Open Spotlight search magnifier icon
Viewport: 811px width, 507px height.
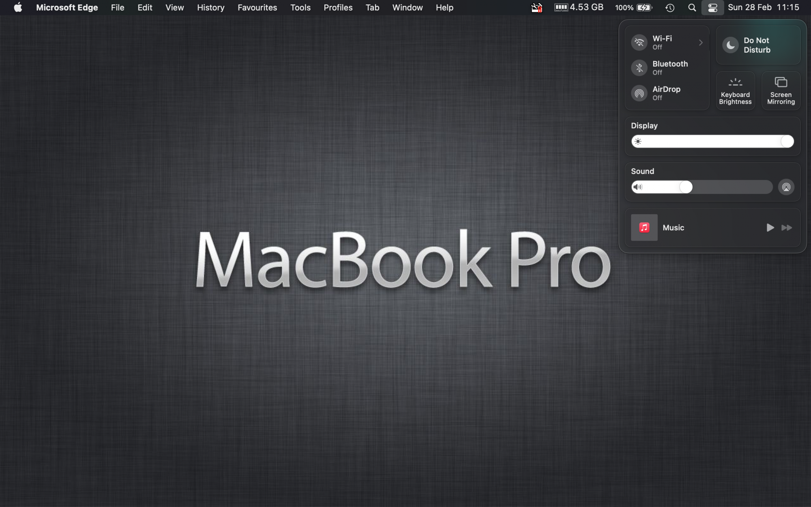[x=692, y=8]
